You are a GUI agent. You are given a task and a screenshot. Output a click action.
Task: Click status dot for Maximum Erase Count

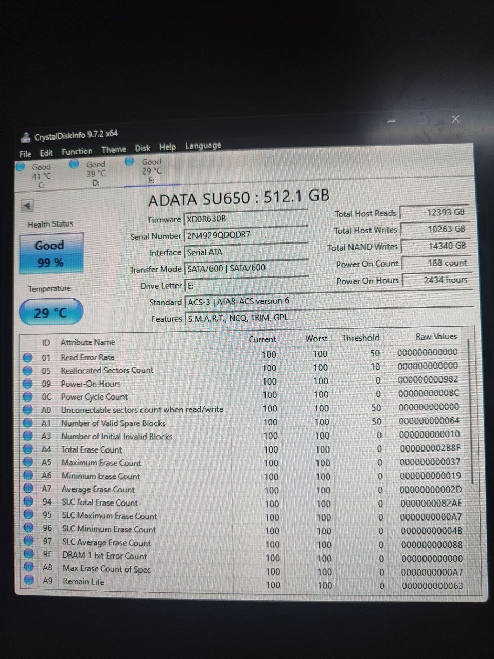point(28,463)
